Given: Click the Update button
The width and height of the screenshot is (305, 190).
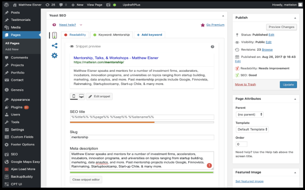Looking at the screenshot, I should 288,85.
